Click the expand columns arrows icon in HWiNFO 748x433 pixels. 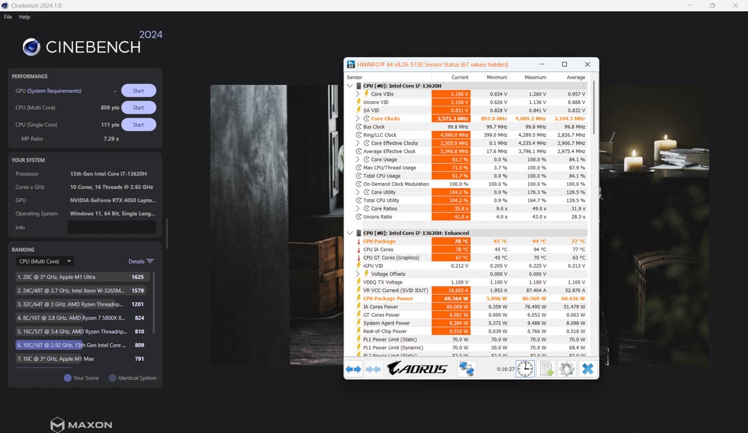tap(353, 369)
